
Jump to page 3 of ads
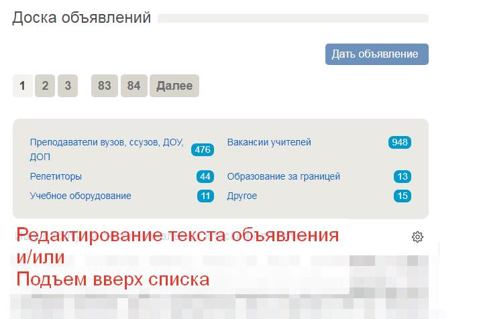pyautogui.click(x=68, y=86)
